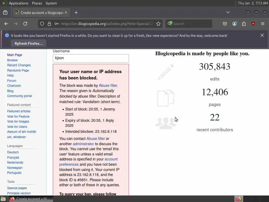Screen dimensions: 269x202
Task: Click show desktop icon in bottom panel
Action: tap(3, 199)
